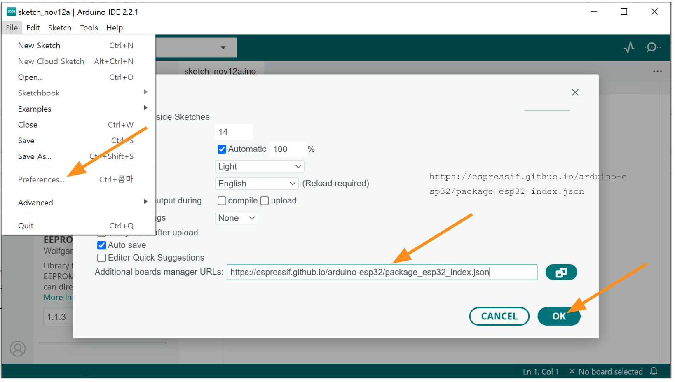
Task: Open the compiler warnings None dropdown
Action: (x=237, y=218)
